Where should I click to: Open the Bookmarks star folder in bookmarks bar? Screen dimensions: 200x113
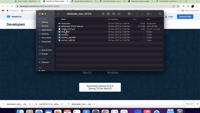coord(12,10)
